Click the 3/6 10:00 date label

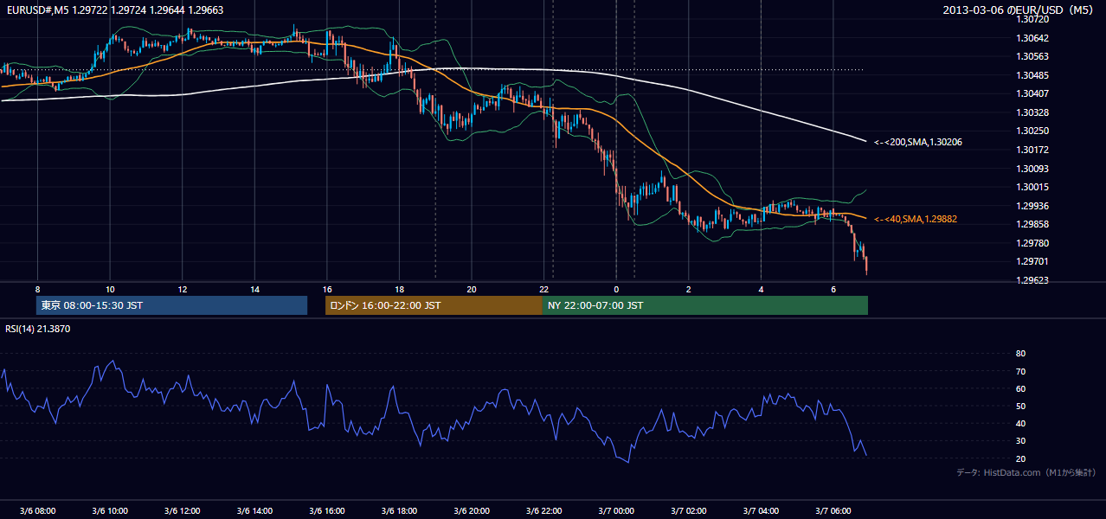coord(110,510)
